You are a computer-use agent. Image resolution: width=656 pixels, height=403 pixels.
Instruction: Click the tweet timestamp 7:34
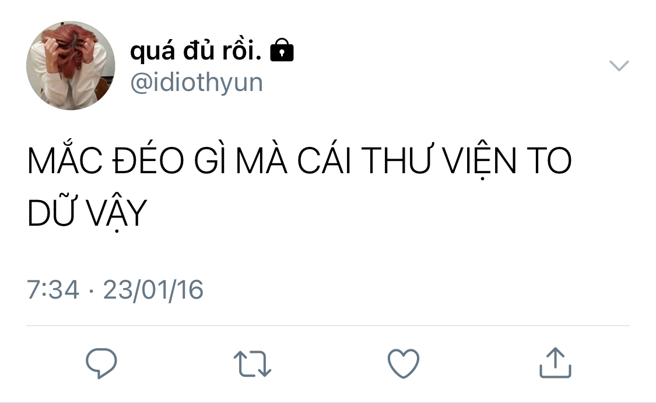[52, 290]
